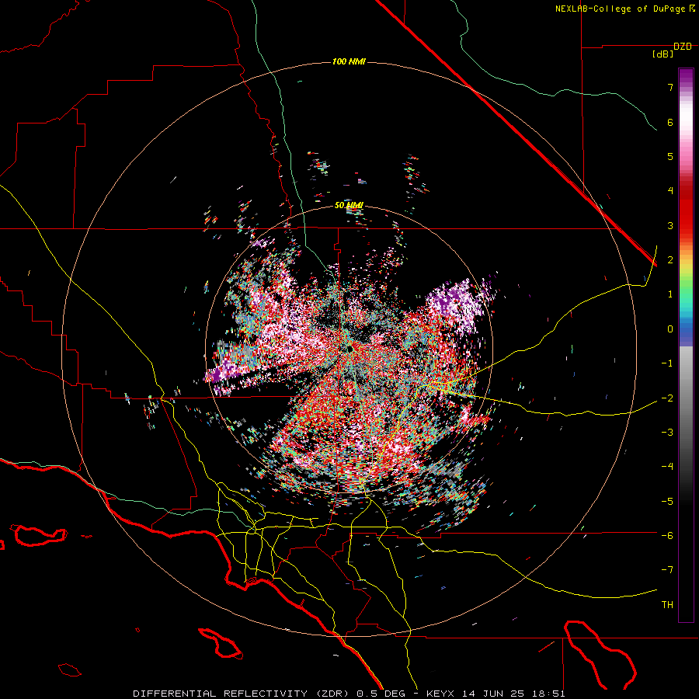Click the [dB] units label
699x699 pixels.
pos(663,54)
